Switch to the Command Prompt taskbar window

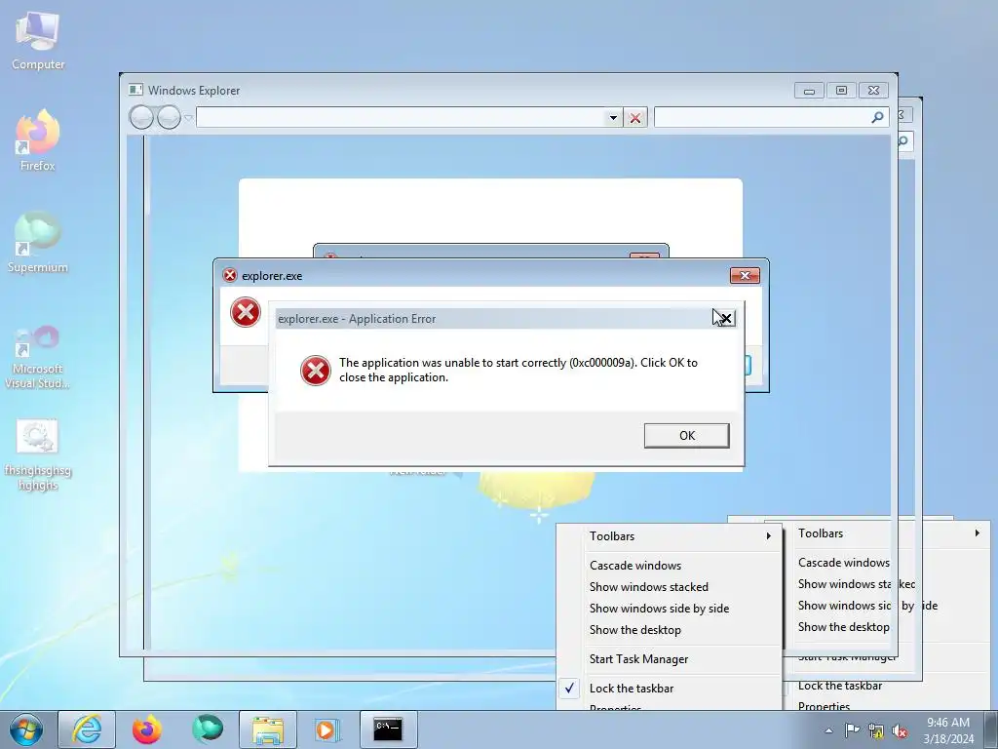[x=389, y=729]
